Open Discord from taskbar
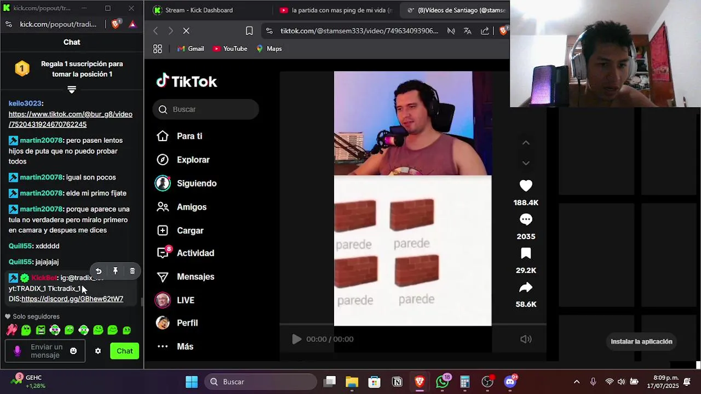 [x=510, y=382]
